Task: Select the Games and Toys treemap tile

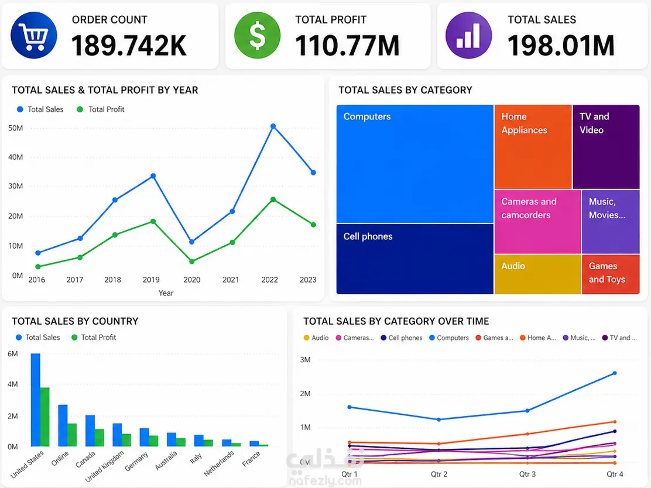Action: click(x=611, y=274)
